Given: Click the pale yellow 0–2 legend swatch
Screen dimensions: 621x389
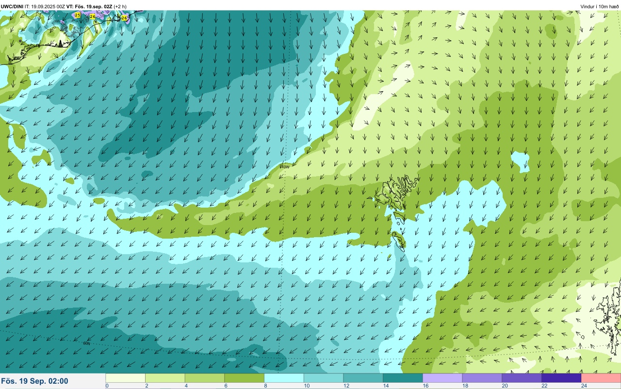Looking at the screenshot, I should coord(126,378).
